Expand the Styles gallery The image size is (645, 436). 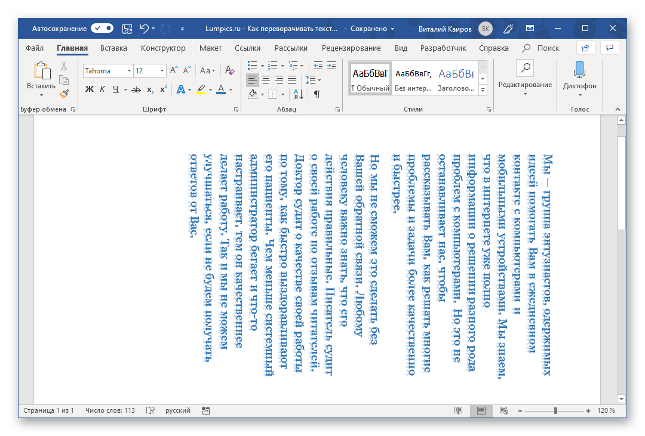coord(483,91)
